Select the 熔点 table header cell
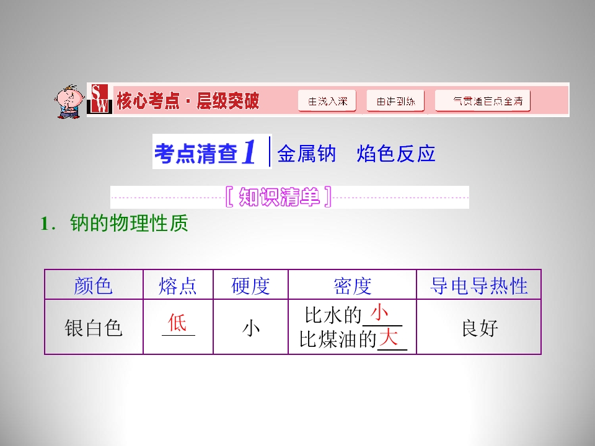595x446 pixels. [x=178, y=286]
